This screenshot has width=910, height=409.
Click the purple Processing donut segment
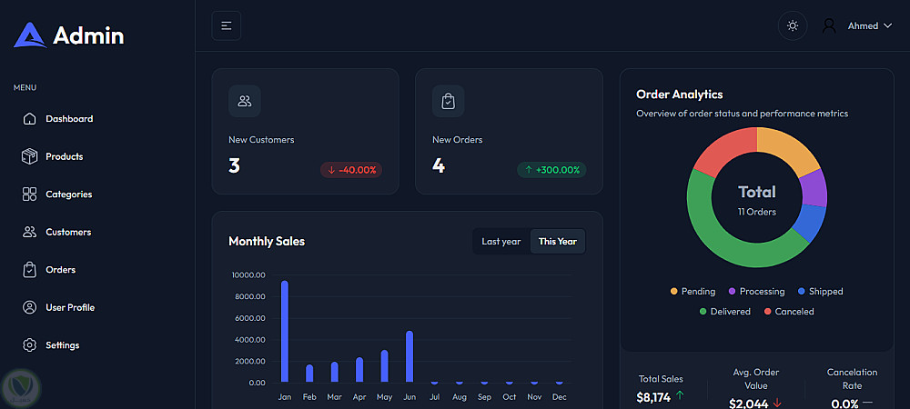coord(814,188)
